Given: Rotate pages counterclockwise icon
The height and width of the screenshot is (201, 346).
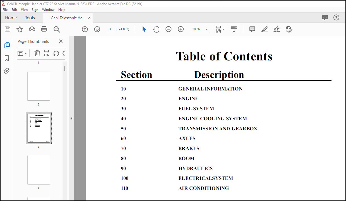Looking at the screenshot, I should [56, 53].
